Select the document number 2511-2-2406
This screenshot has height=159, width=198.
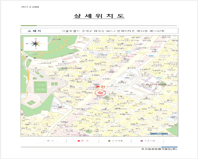pos(30,7)
